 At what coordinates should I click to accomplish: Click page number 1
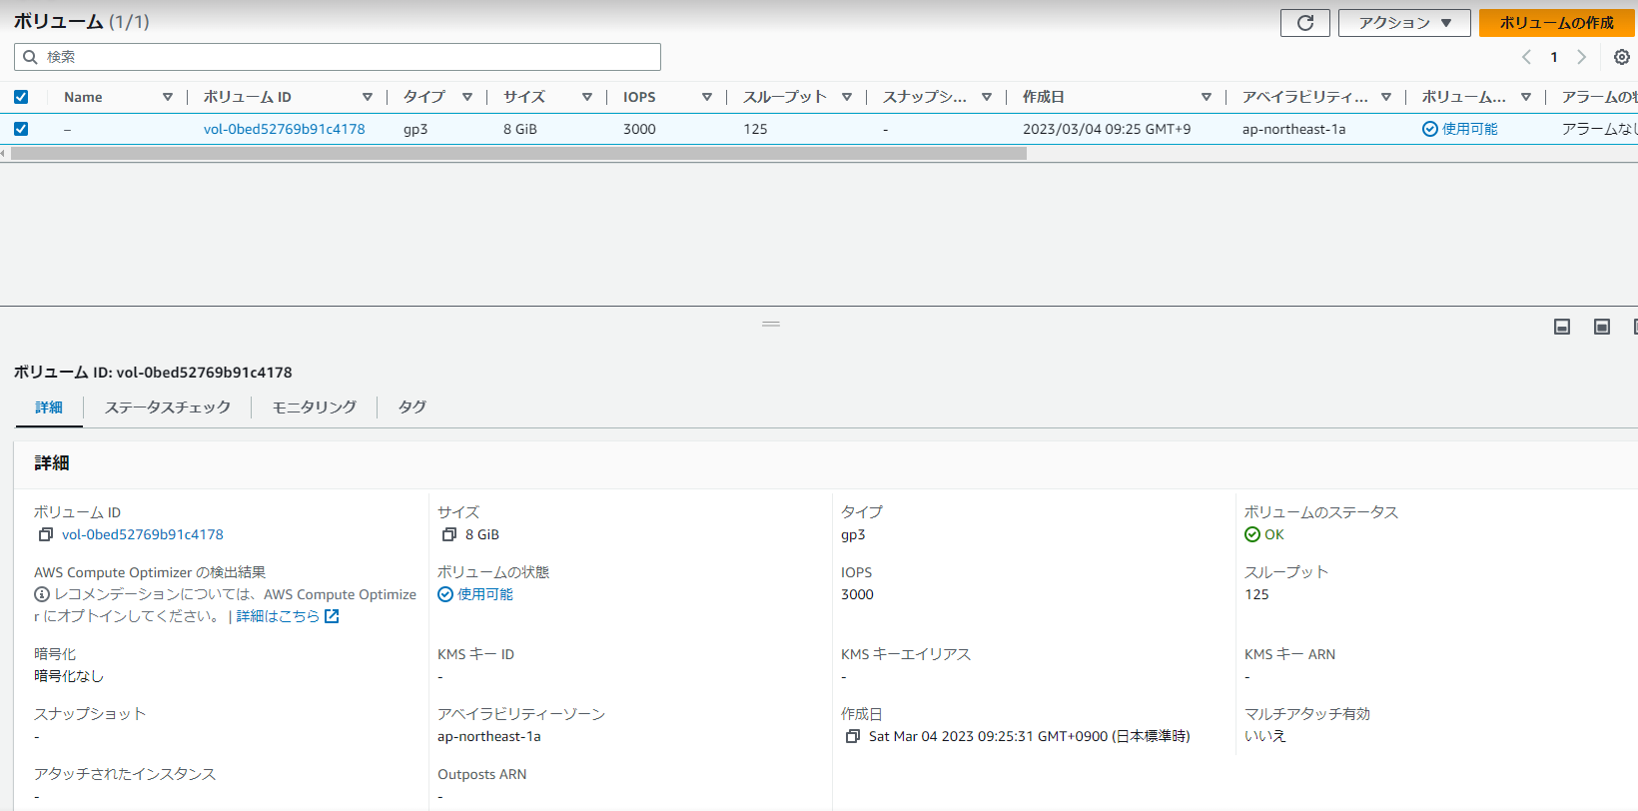[x=1554, y=57]
